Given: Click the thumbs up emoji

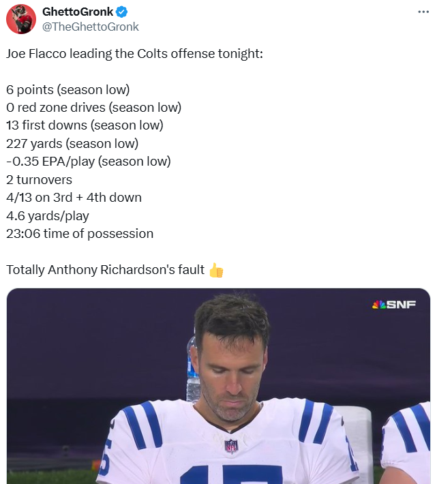Looking at the screenshot, I should click(x=216, y=270).
